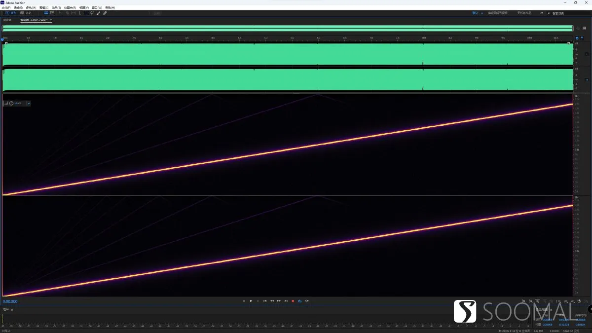
Task: Open the 剪辑(C) menu
Action: pyautogui.click(x=44, y=8)
